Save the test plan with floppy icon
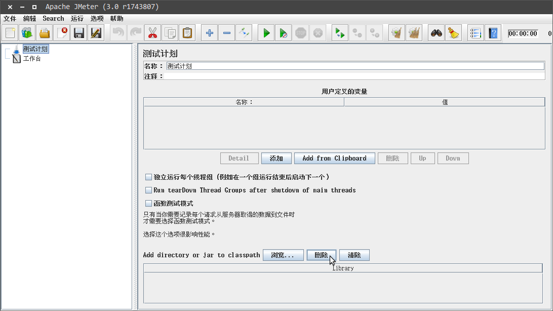 click(x=78, y=33)
